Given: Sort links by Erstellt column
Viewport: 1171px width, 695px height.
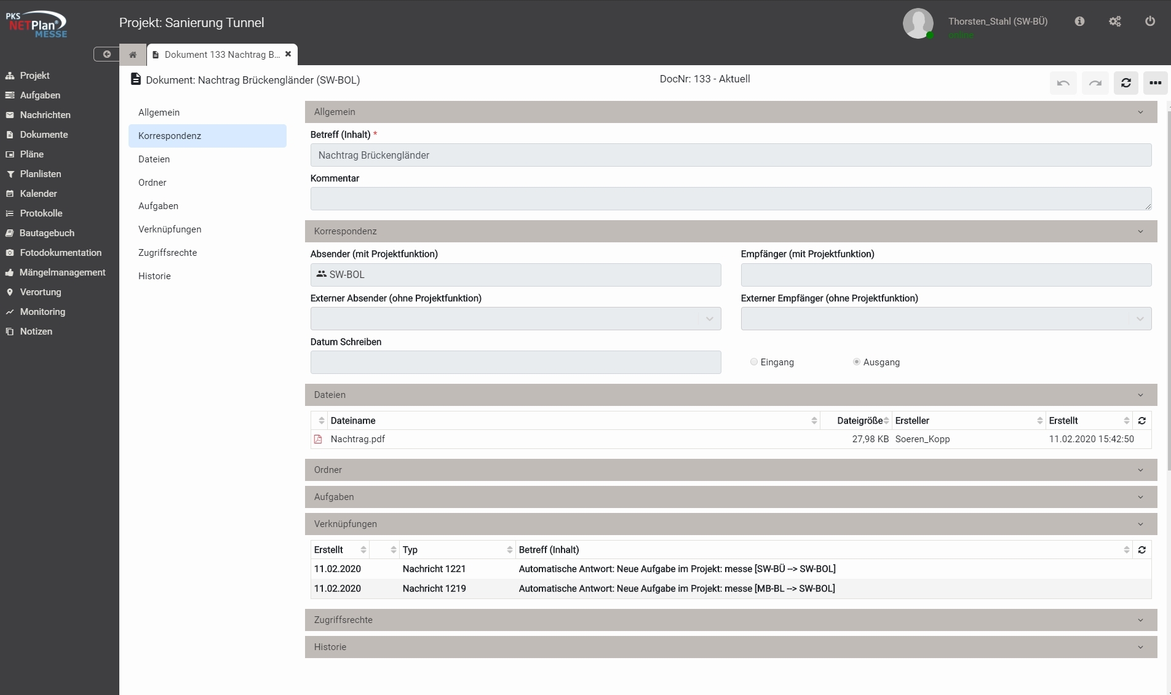Looking at the screenshot, I should point(363,550).
